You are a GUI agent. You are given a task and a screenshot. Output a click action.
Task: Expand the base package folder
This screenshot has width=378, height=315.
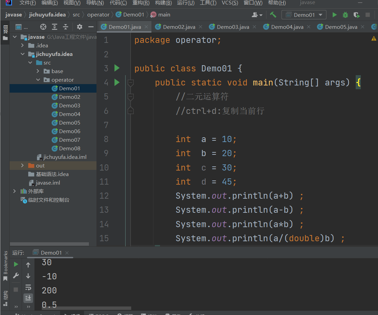point(38,71)
